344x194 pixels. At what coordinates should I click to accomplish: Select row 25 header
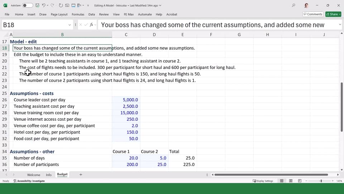click(x=4, y=93)
